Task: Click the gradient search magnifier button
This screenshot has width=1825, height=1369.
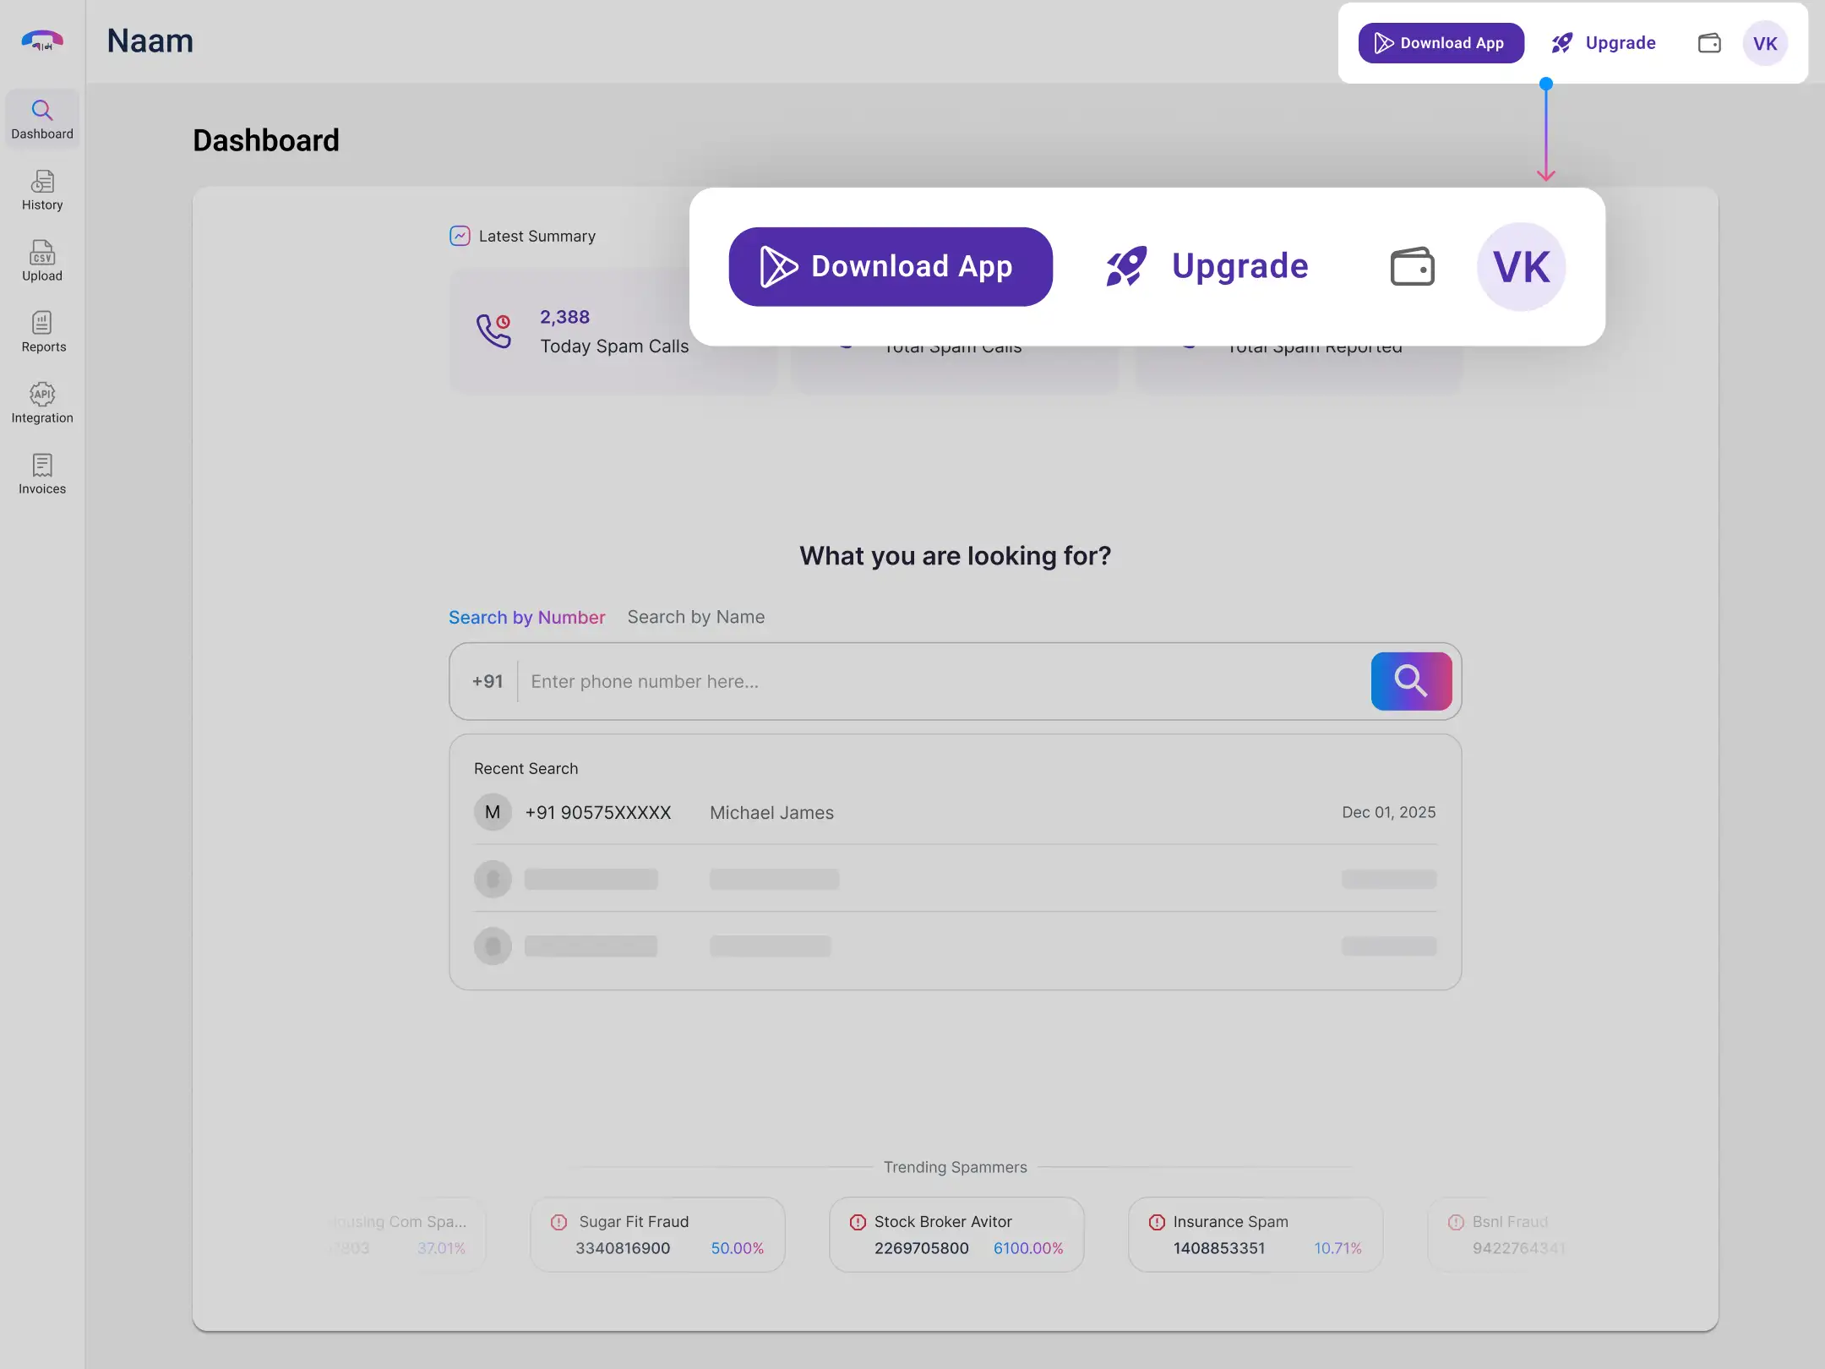Action: coord(1411,681)
